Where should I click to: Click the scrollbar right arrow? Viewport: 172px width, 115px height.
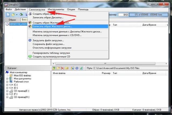(x=166, y=64)
